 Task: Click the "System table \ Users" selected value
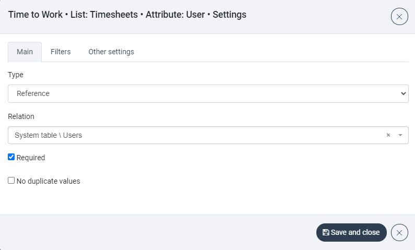point(48,135)
